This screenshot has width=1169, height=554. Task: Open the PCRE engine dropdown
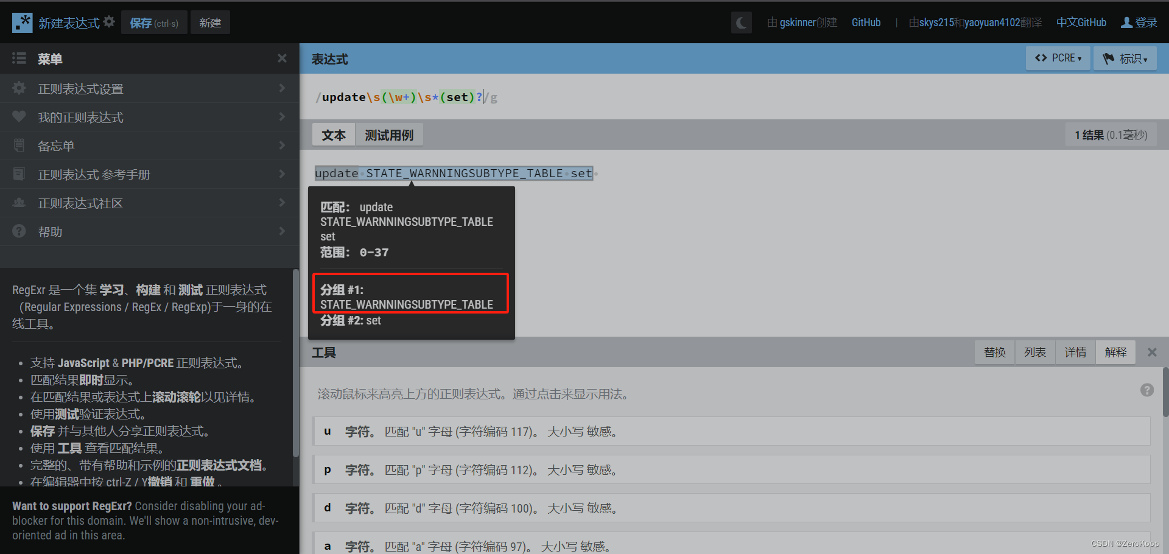click(x=1058, y=58)
